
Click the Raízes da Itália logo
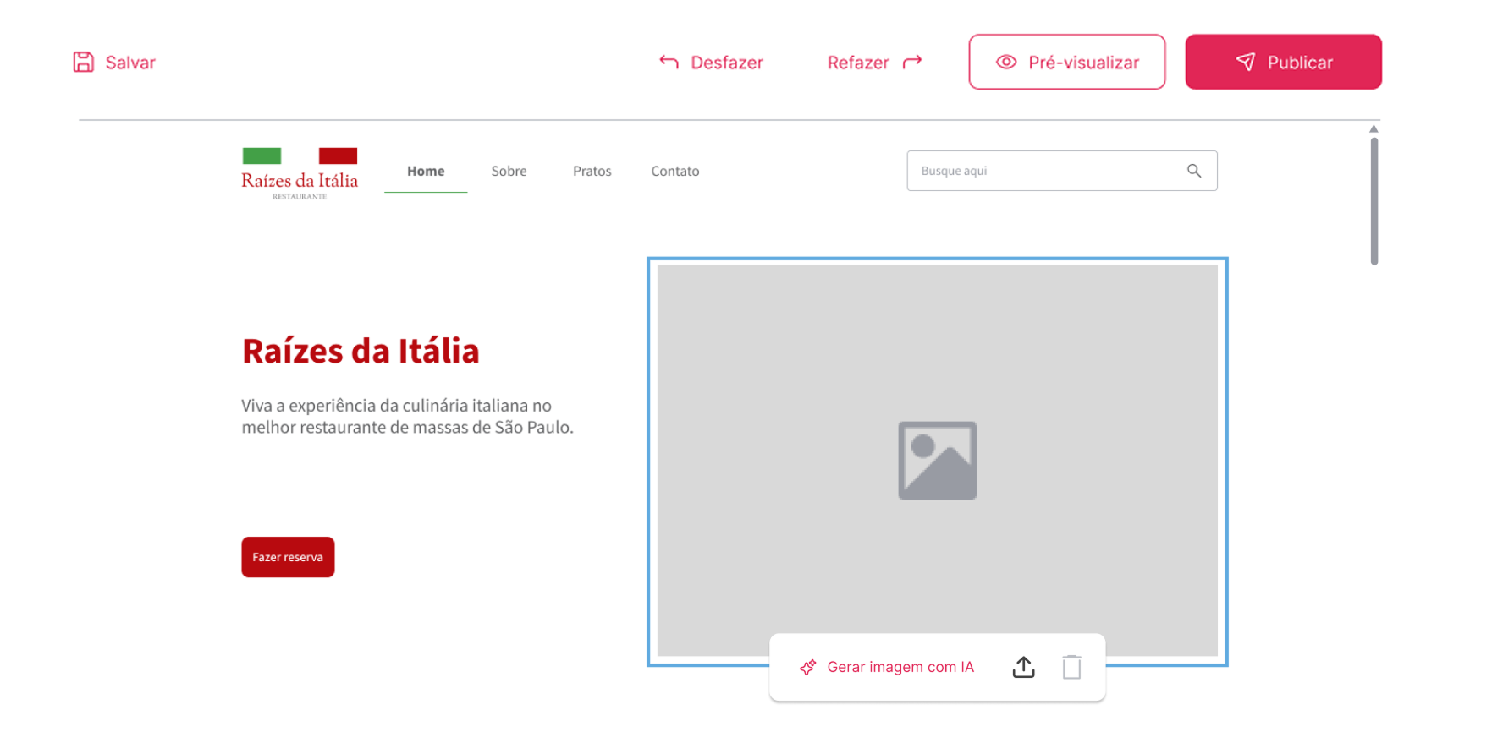pyautogui.click(x=300, y=174)
